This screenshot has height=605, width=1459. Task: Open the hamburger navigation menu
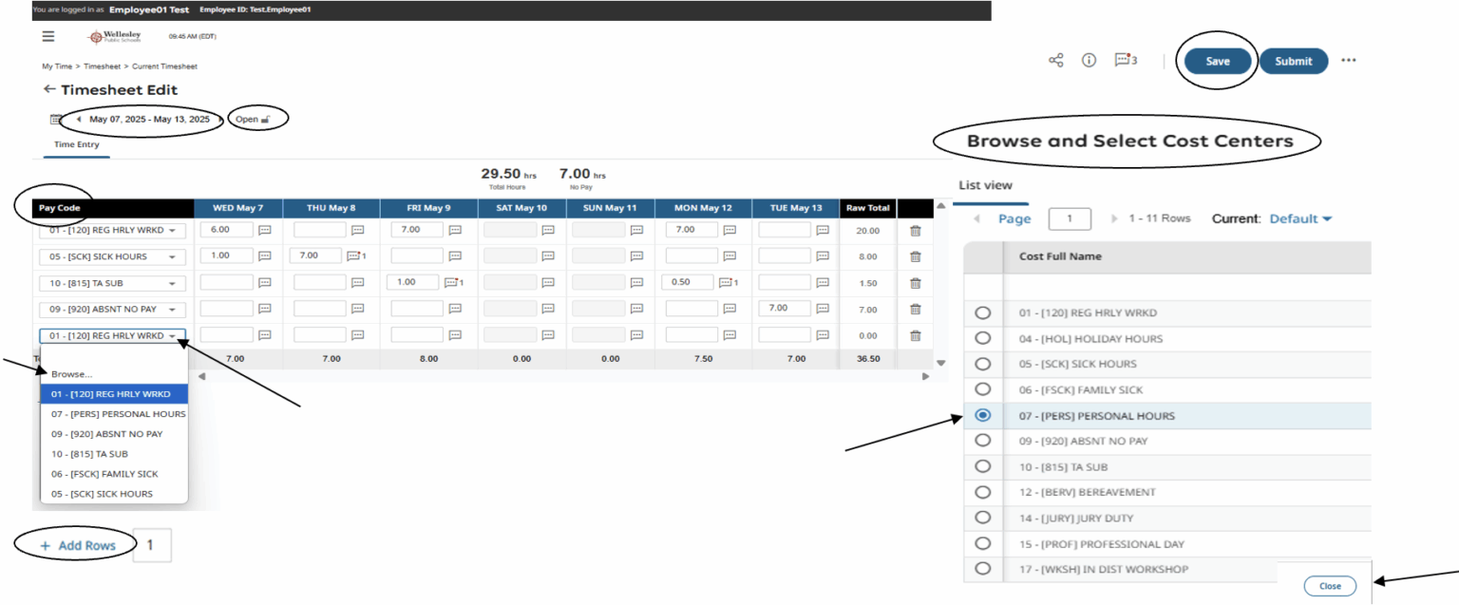point(47,35)
